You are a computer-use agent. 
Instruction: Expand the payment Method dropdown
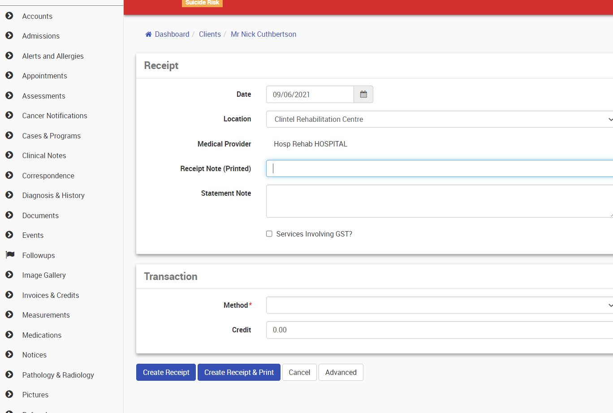point(439,305)
